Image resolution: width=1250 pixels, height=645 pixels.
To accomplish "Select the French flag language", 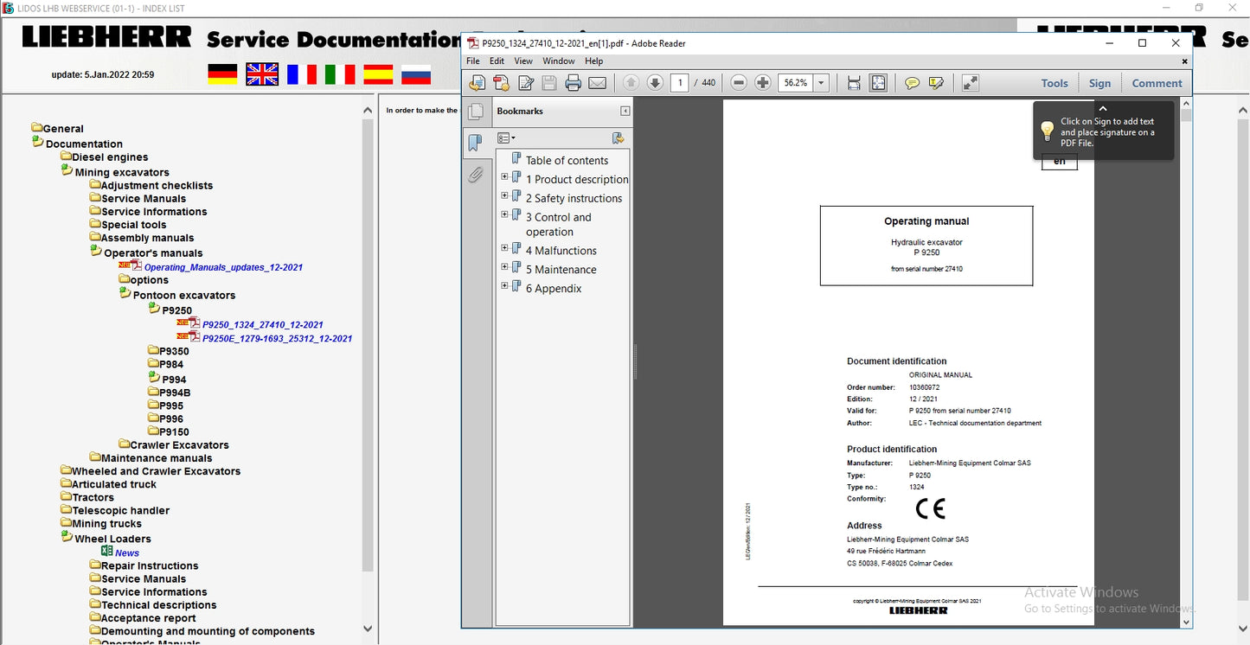I will 302,74.
